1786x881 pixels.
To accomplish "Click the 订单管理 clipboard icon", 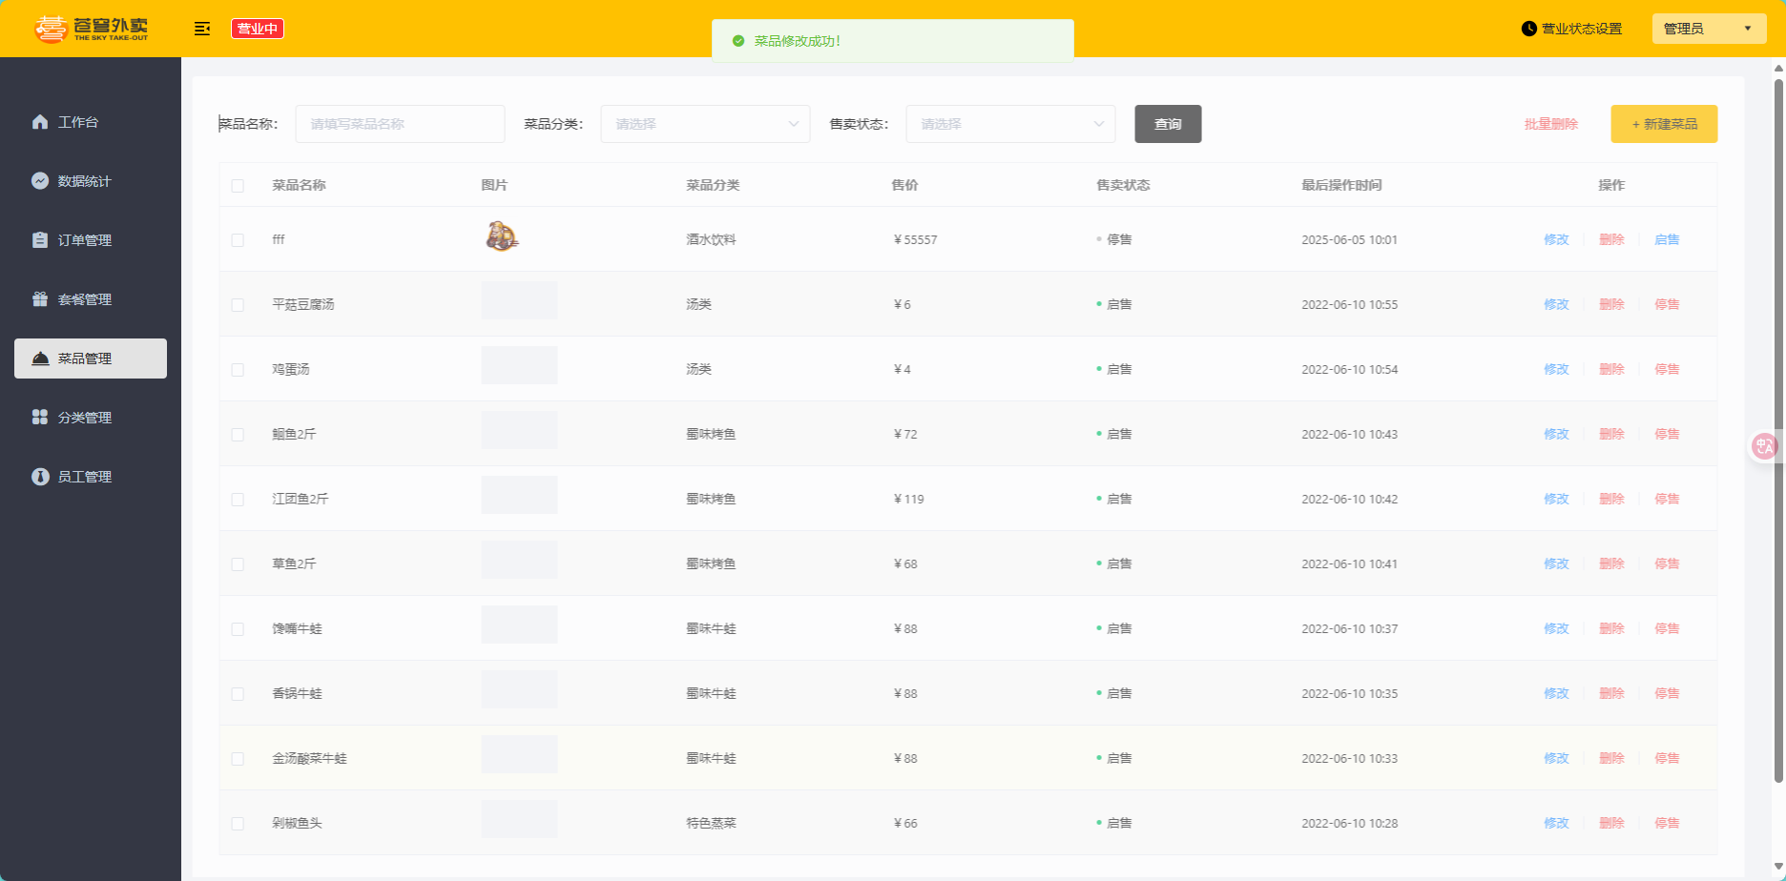I will click(40, 240).
